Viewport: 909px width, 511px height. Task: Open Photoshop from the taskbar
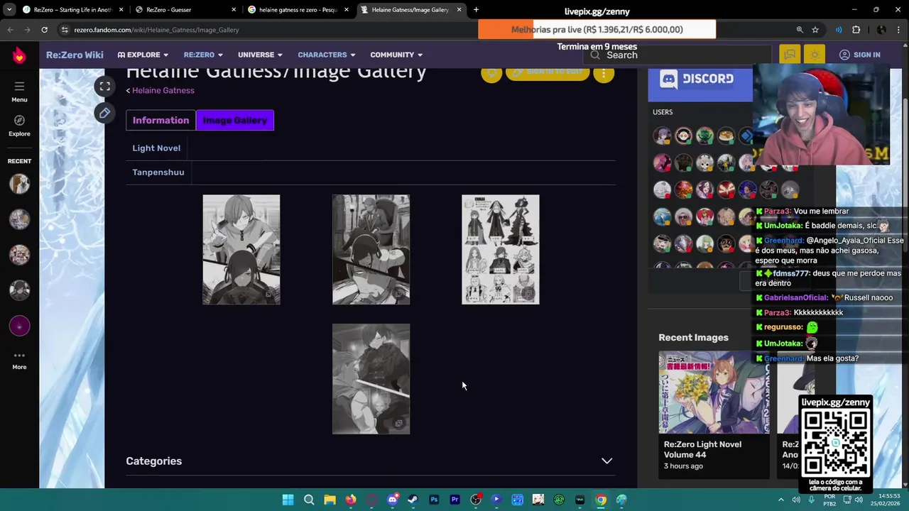[434, 500]
